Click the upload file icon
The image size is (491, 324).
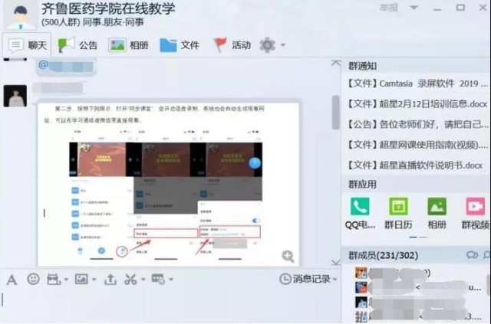[x=110, y=280]
